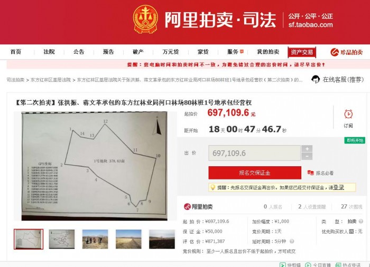This screenshot has width=370, height=267.
Task: Click the coins icon beside 报名必看
Action: (x=311, y=173)
